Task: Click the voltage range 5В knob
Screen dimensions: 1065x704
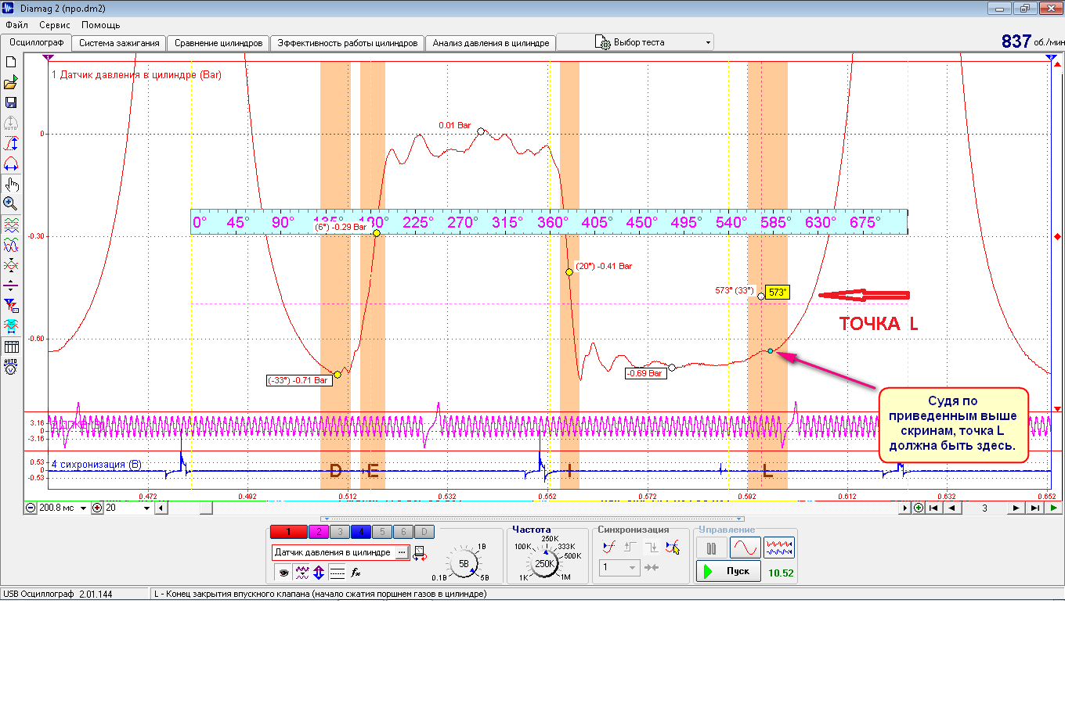Action: click(464, 563)
